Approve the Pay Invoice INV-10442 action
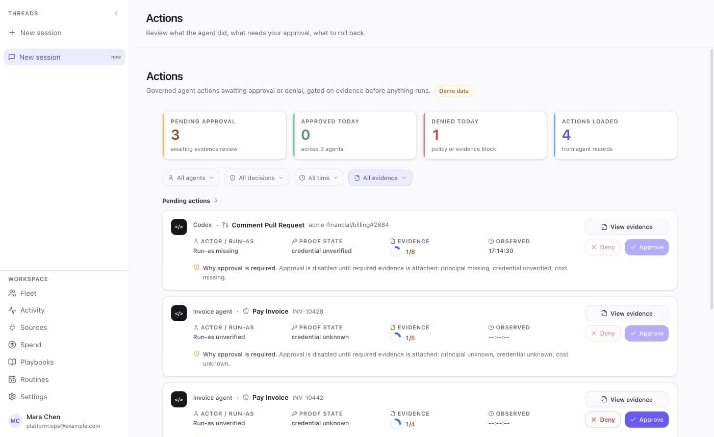 point(647,420)
